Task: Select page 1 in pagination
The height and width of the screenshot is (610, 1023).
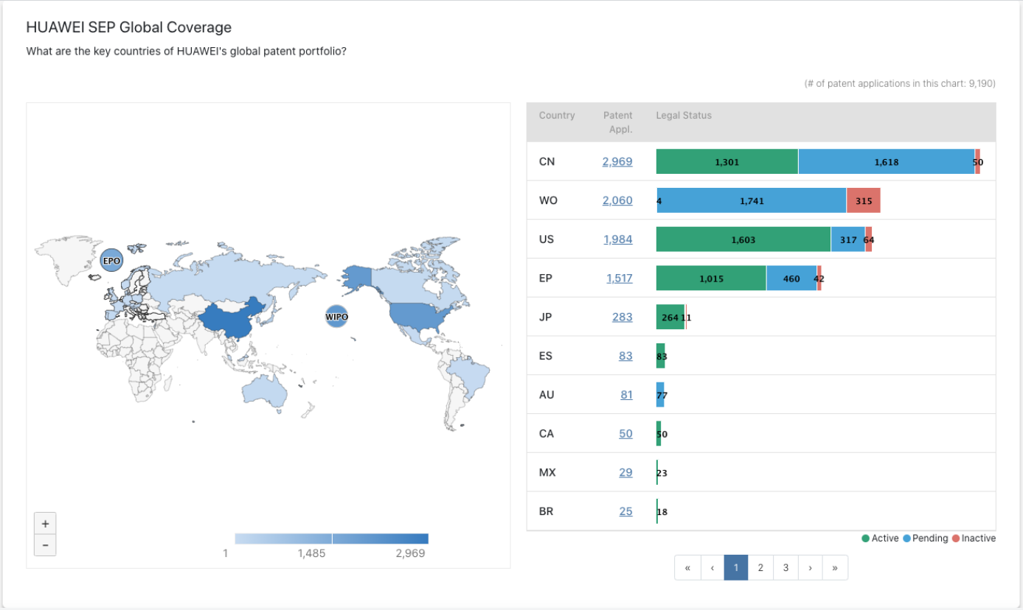Action: (736, 567)
